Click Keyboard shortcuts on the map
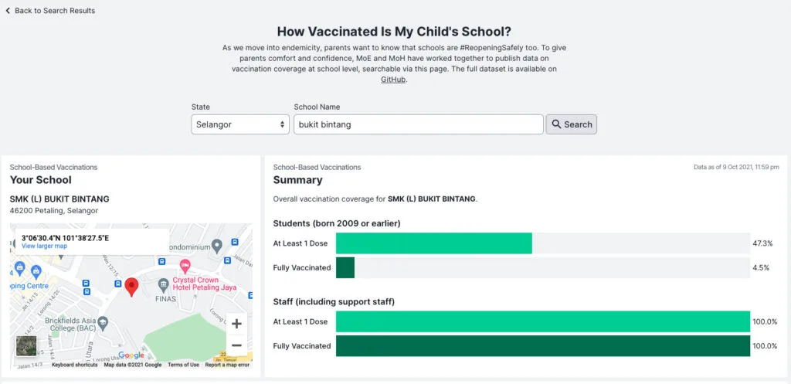 pyautogui.click(x=75, y=365)
